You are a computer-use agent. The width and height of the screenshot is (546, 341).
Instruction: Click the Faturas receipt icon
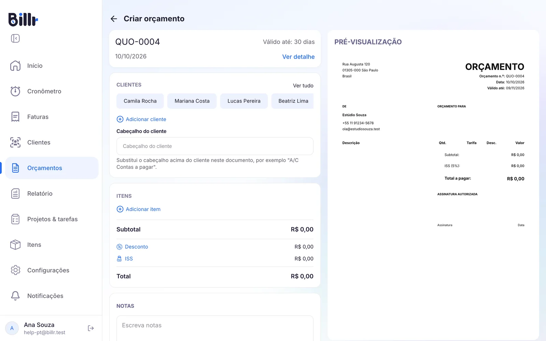click(x=15, y=117)
